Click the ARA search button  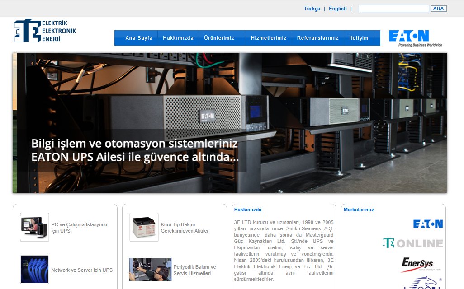point(438,9)
